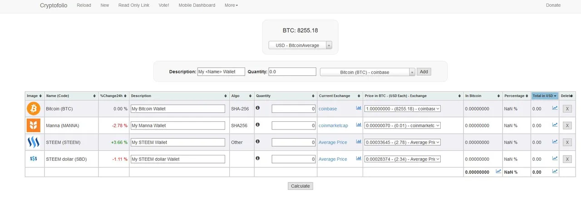Sort table by Name (Code) column
Image resolution: width=581 pixels, height=207 pixels.
tap(71, 96)
